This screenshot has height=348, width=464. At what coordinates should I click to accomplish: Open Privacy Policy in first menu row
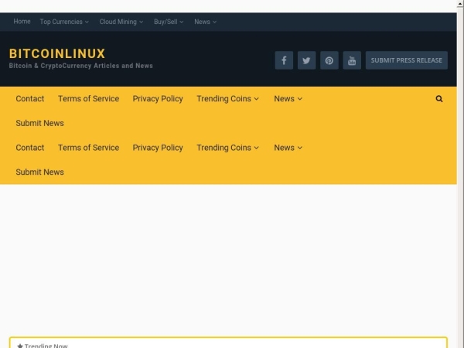tap(158, 99)
